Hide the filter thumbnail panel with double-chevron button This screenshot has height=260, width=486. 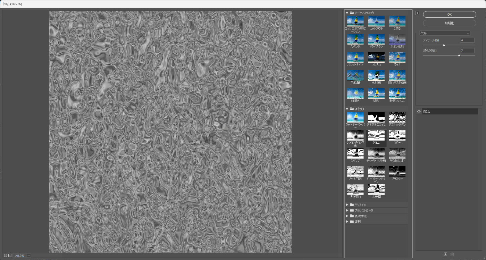tap(417, 13)
